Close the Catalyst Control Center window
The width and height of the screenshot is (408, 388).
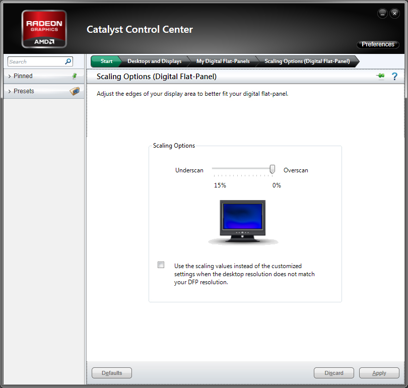click(x=395, y=14)
